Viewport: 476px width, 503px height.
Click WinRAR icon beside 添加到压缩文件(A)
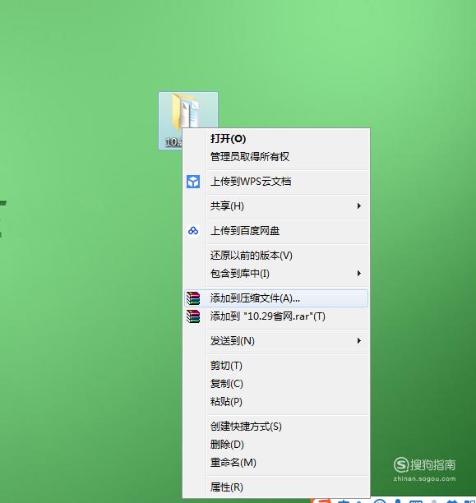click(x=193, y=298)
